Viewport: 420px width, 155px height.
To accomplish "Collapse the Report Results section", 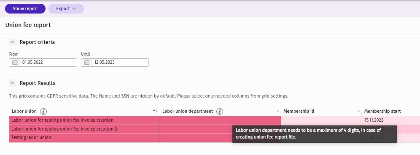I will pos(13,83).
